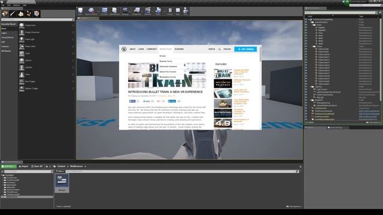Toggle visibility eye of the top outliner row

tap(306, 20)
